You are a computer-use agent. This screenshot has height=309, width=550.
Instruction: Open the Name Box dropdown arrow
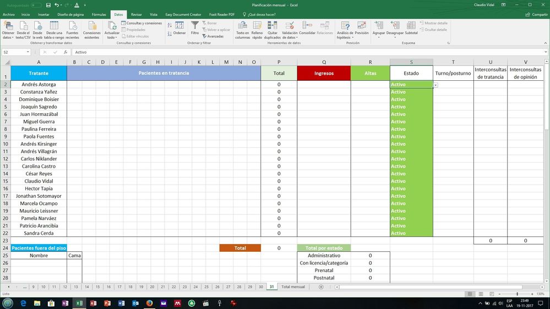coord(28,52)
